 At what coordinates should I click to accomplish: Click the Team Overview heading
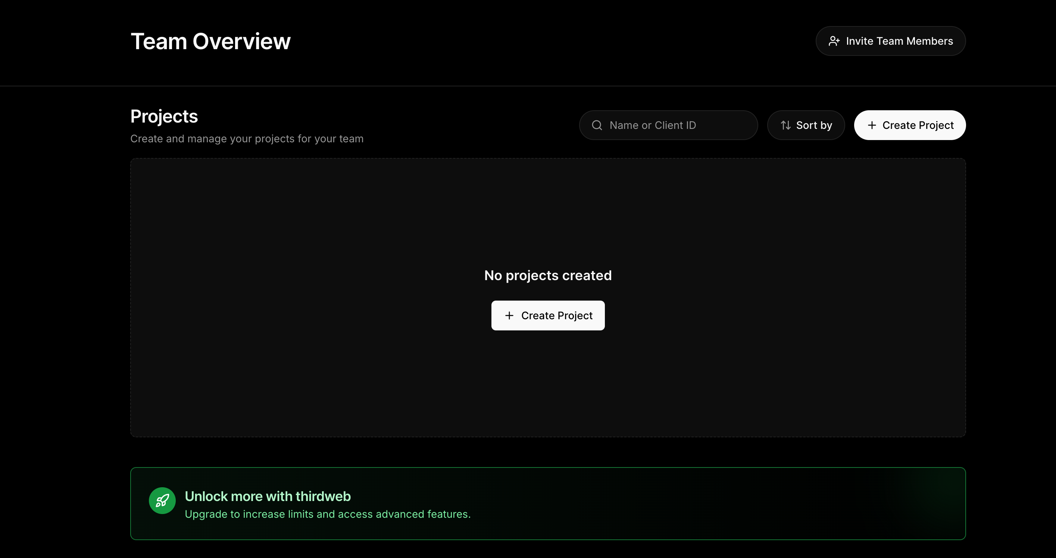coord(210,41)
